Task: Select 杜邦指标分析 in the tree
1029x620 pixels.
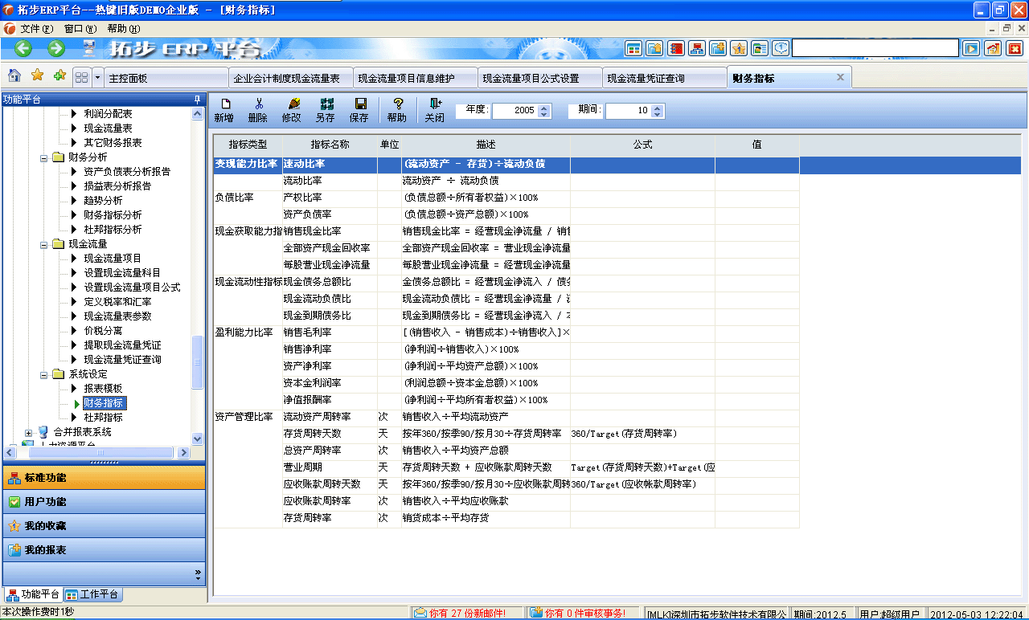Action: click(x=113, y=230)
